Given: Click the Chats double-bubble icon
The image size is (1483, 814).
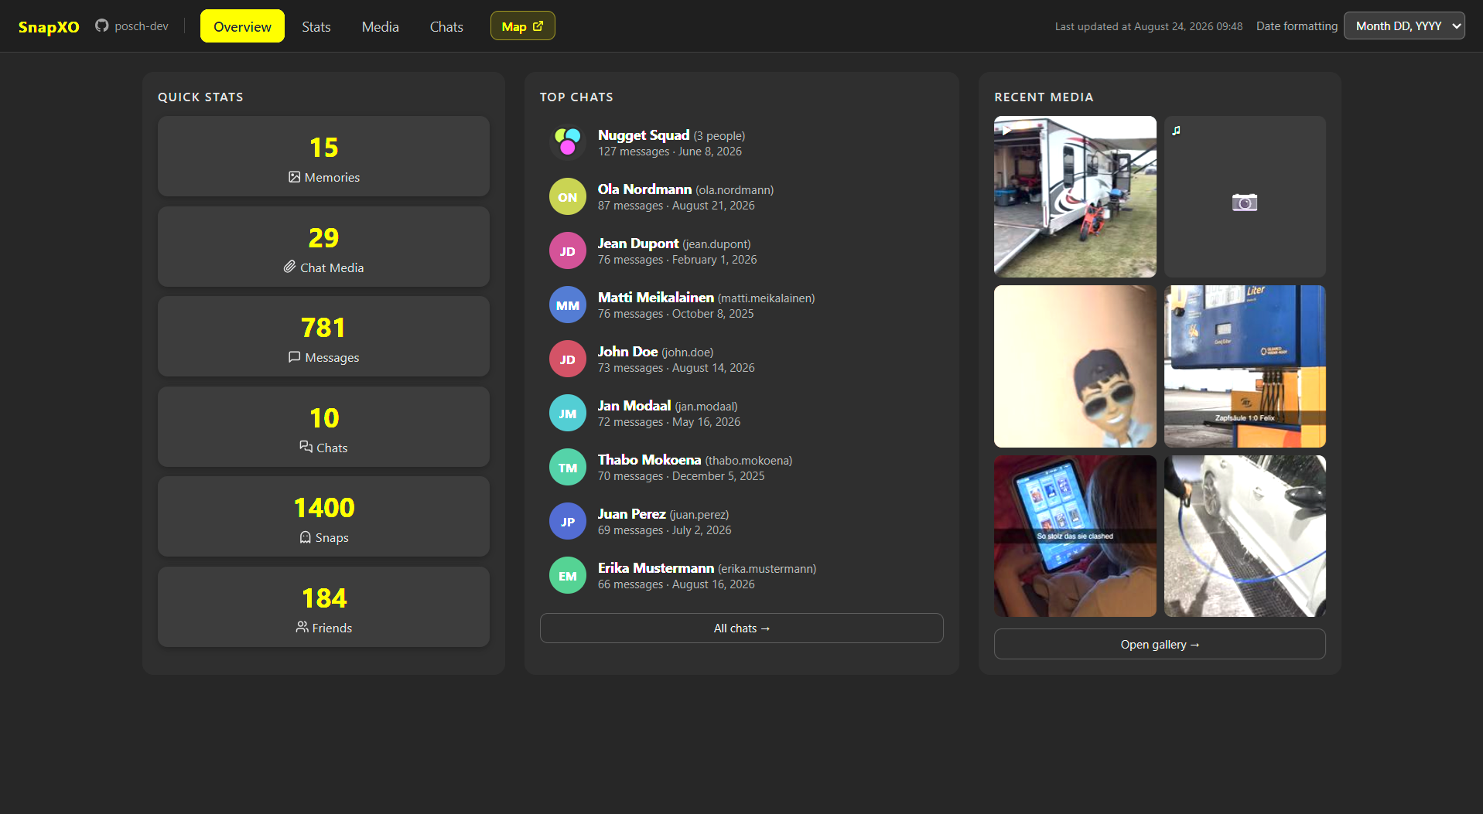Looking at the screenshot, I should click(306, 447).
